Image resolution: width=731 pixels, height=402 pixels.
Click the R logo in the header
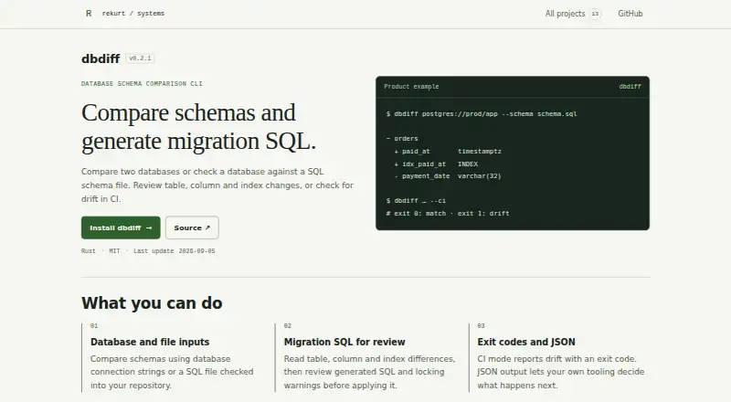(89, 14)
